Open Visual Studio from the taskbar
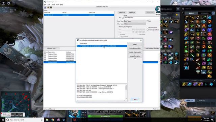 pyautogui.click(x=58, y=120)
